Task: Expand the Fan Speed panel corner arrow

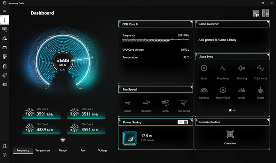Action: [x=191, y=88]
